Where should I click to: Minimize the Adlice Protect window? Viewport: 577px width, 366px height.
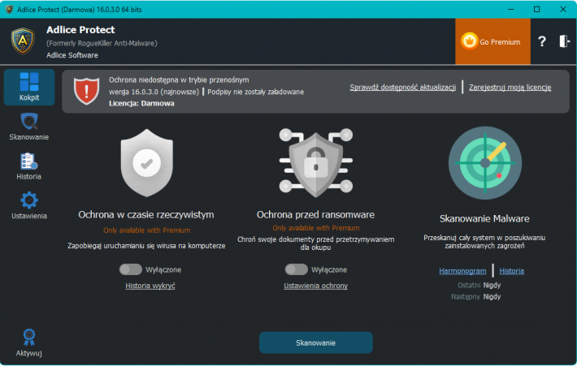tap(510, 9)
